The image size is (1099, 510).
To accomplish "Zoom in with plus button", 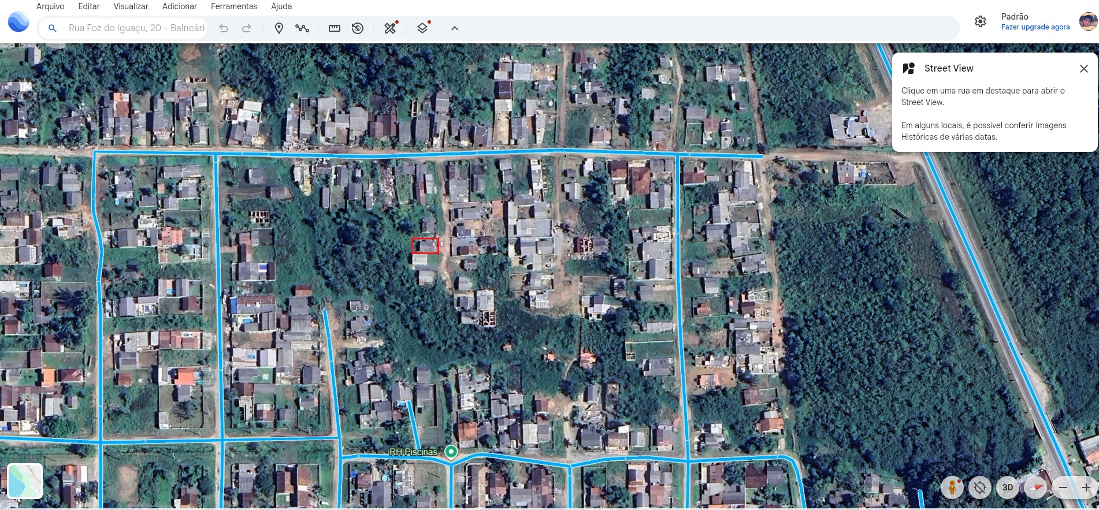I will point(1086,487).
